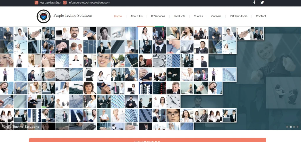The width and height of the screenshot is (301, 142).
Task: Open the Clients page
Action: point(198,16)
